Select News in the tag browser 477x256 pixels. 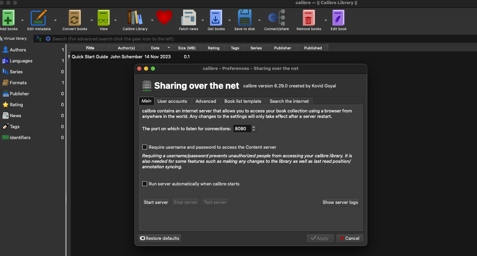tap(32, 115)
